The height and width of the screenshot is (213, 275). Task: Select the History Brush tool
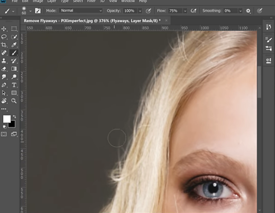(14, 61)
